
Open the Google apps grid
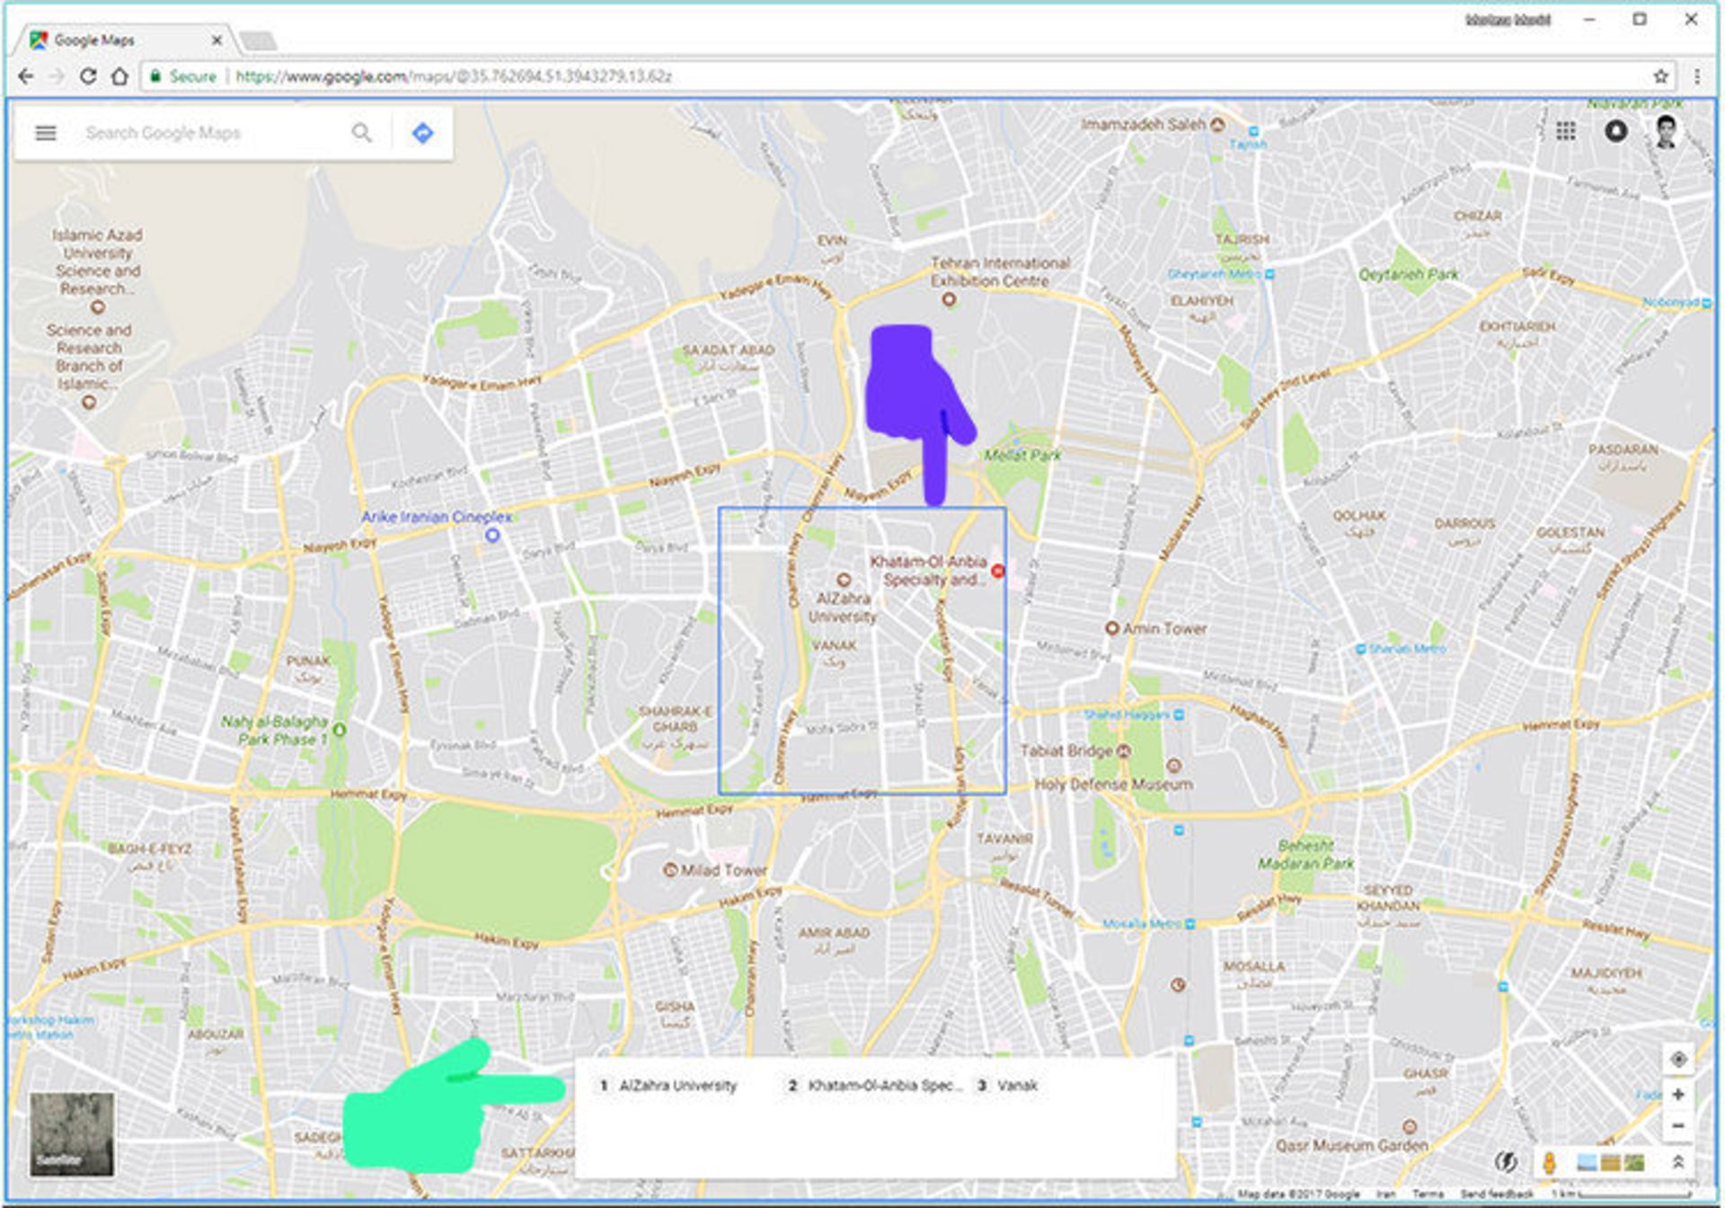point(1566,131)
